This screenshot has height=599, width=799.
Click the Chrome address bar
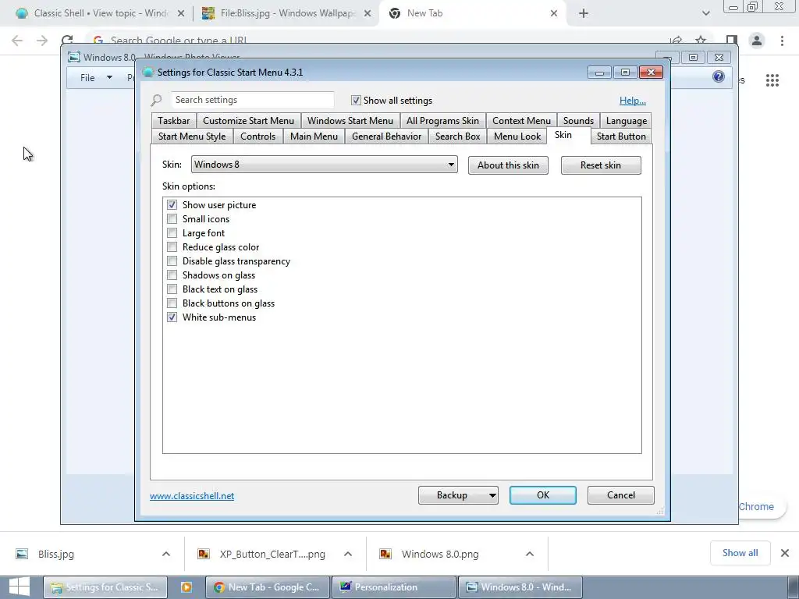click(x=377, y=40)
